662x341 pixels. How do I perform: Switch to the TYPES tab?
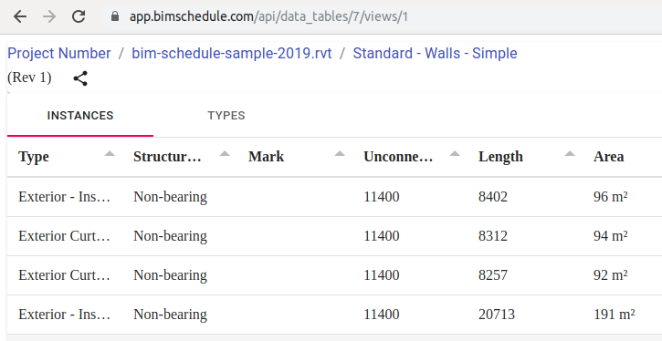(226, 116)
